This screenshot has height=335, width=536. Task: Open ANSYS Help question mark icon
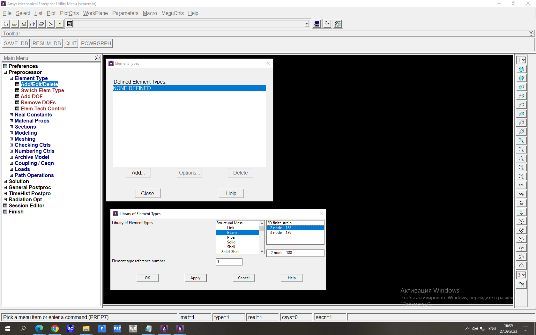point(60,24)
